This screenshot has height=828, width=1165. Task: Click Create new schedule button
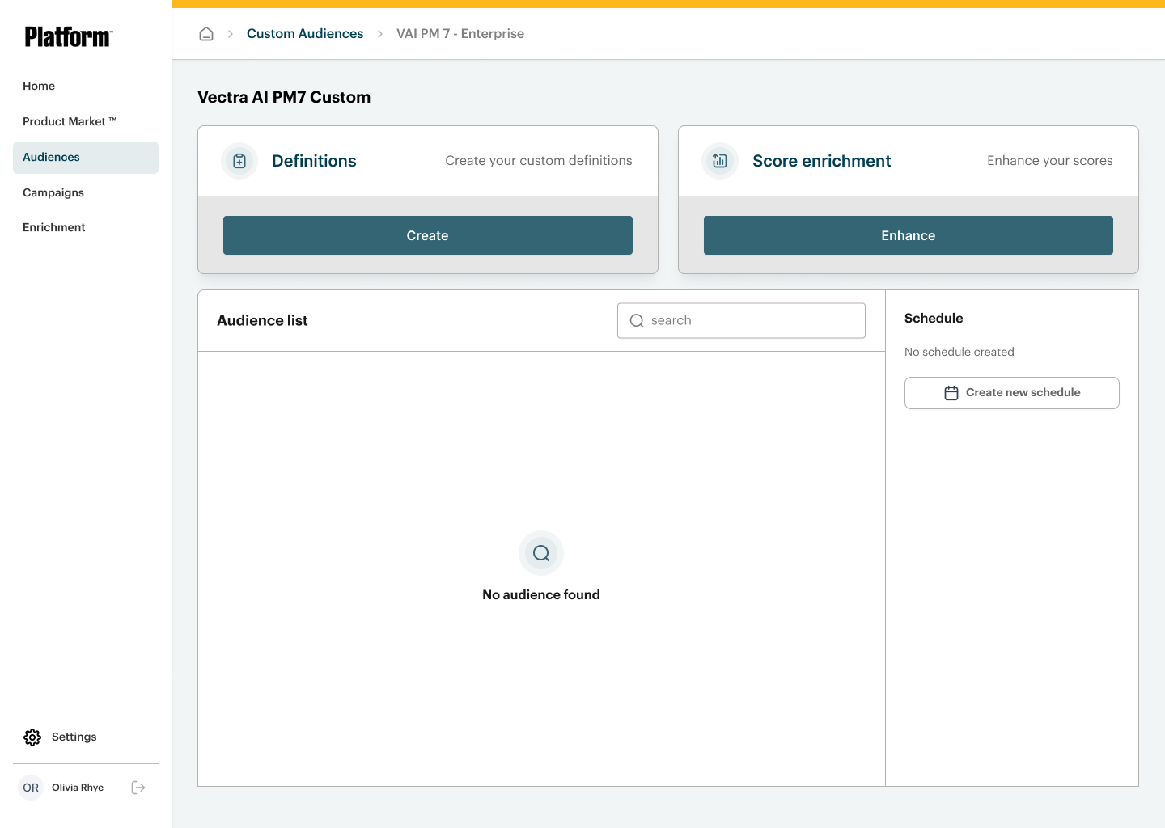(1011, 393)
